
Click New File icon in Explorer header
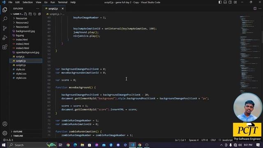tap(25, 14)
